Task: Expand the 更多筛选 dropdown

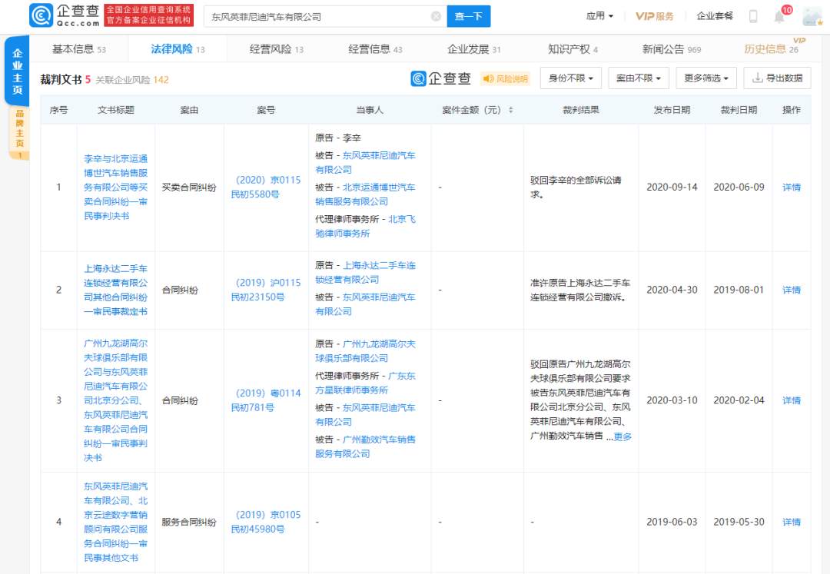Action: (706, 78)
